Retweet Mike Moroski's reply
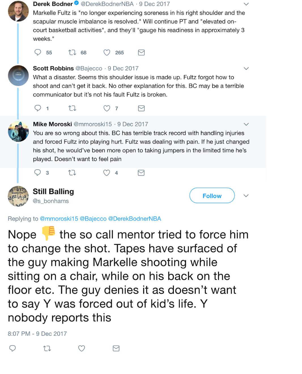This screenshot has width=302, height=374. coord(72,173)
